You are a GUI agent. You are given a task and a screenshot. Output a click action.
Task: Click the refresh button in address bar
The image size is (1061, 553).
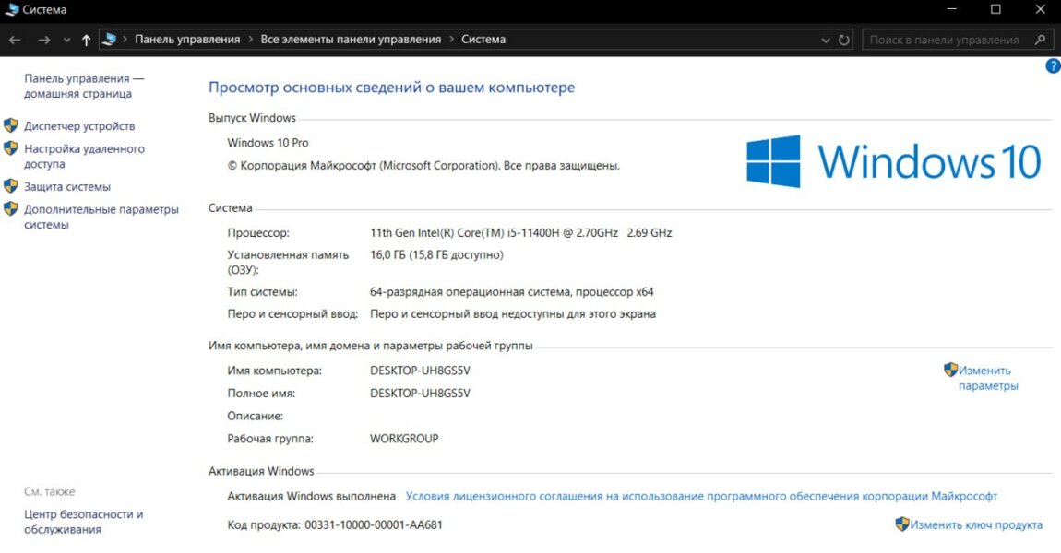tap(843, 40)
